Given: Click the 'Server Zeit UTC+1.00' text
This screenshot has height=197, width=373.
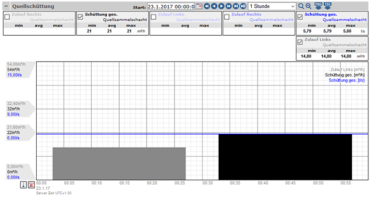Looking at the screenshot, I should pyautogui.click(x=54, y=193).
